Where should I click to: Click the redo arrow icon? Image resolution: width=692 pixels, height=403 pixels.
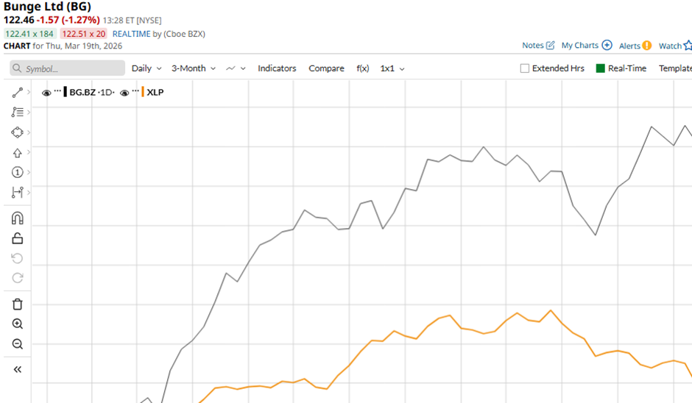pyautogui.click(x=17, y=278)
